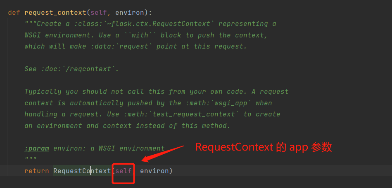The image size is (392, 188).
Task: Click the environ parameter in function signature
Action: coord(130,12)
